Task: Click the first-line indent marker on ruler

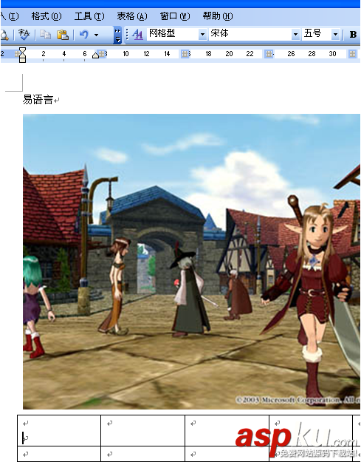Action: [x=22, y=50]
